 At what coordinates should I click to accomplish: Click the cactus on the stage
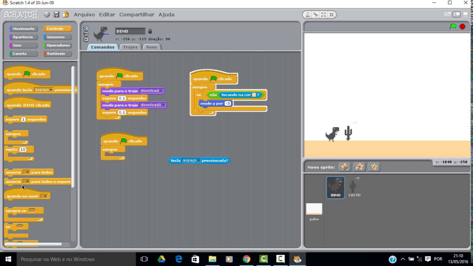point(348,133)
